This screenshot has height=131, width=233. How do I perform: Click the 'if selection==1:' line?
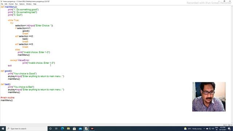(23, 28)
